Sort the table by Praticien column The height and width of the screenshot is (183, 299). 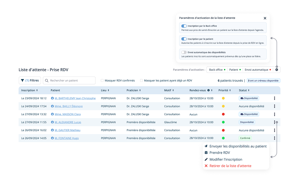(140, 90)
